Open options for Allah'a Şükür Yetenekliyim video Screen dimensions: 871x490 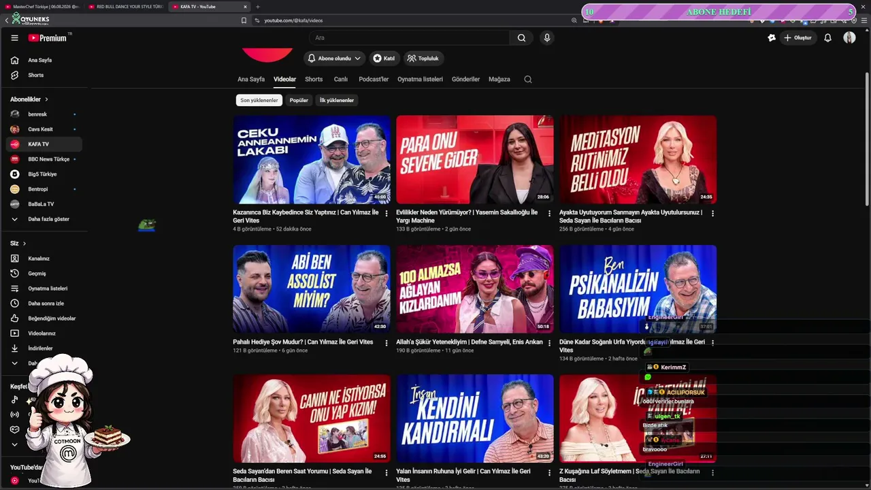point(550,343)
